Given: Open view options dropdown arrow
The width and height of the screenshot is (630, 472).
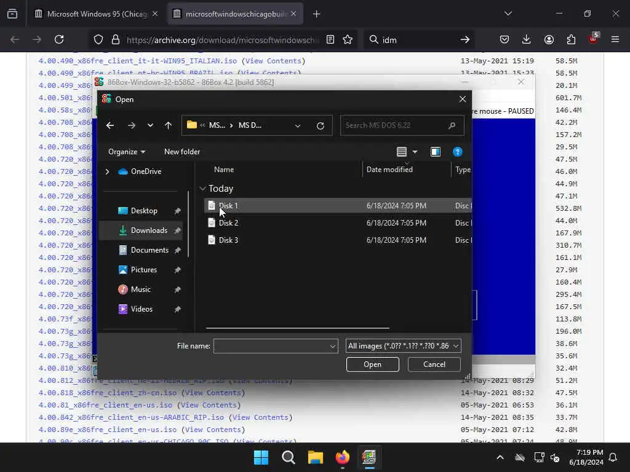Looking at the screenshot, I should (x=415, y=152).
